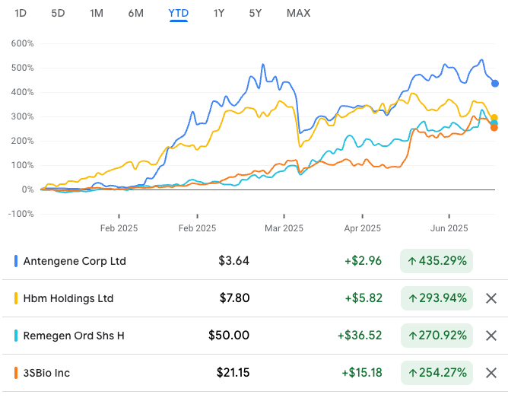The height and width of the screenshot is (401, 508).
Task: Click Hbm Holdings price $7.80
Action: (234, 298)
